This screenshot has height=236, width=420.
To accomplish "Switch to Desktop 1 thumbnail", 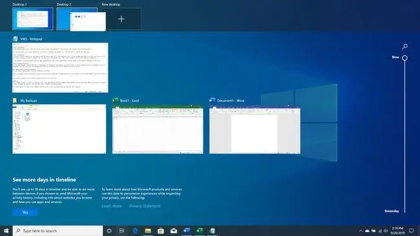I will pyautogui.click(x=33, y=19).
